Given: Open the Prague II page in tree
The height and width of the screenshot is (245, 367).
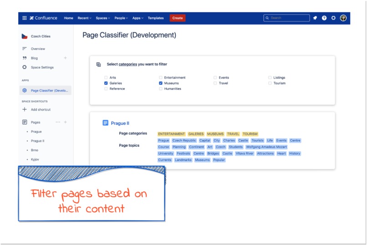Looking at the screenshot, I should [x=37, y=141].
